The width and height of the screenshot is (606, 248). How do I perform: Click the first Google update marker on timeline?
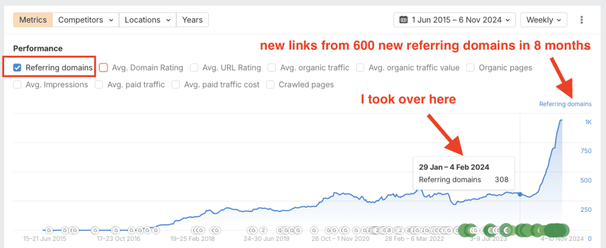[49, 230]
